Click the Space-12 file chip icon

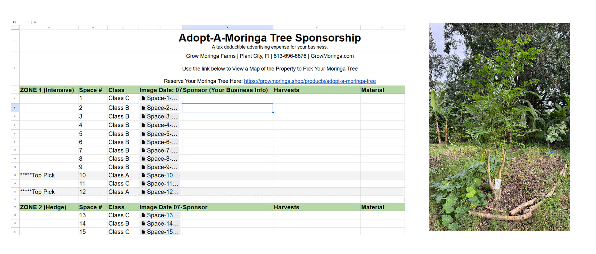(x=143, y=192)
